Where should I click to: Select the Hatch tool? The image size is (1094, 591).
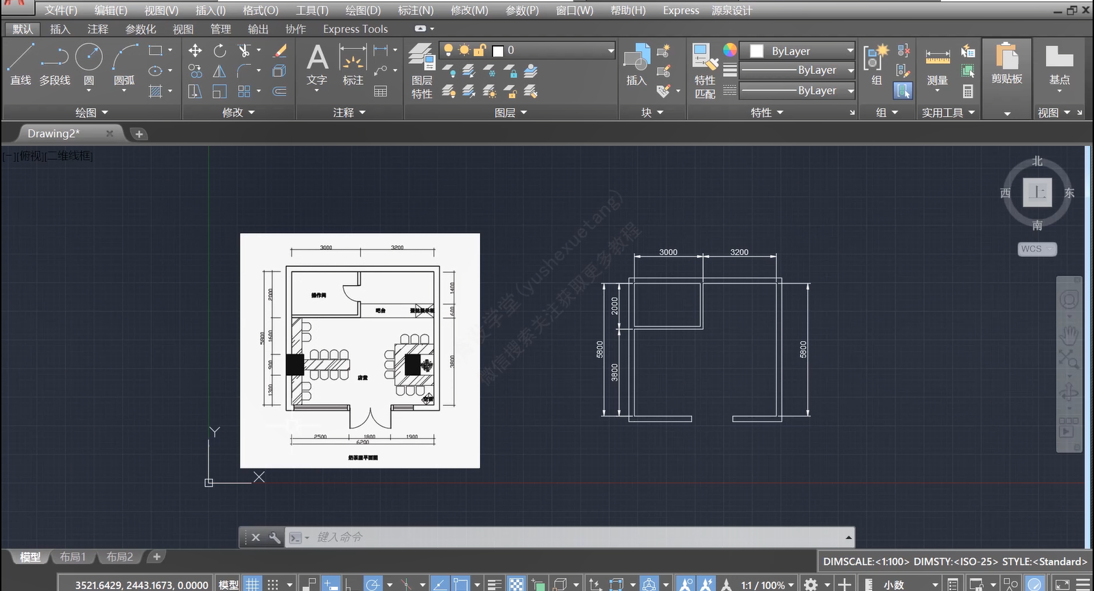156,91
